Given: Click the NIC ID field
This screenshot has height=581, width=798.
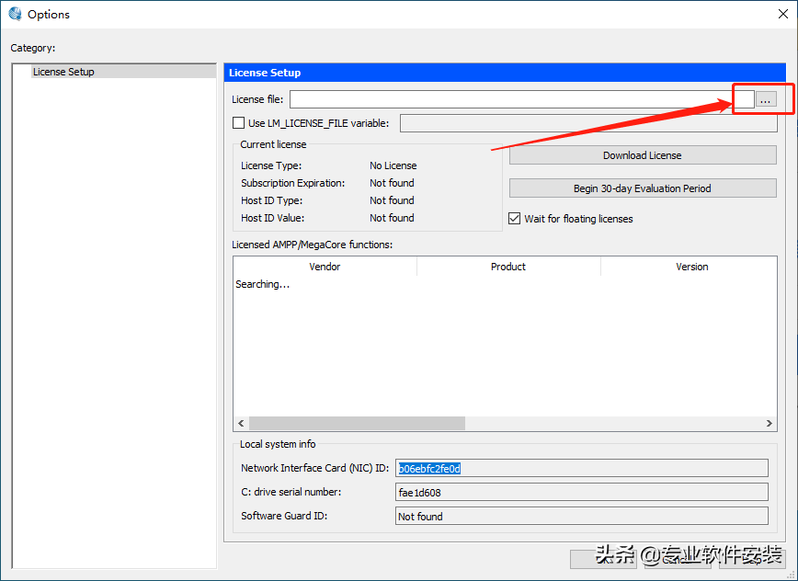Looking at the screenshot, I should click(x=582, y=468).
